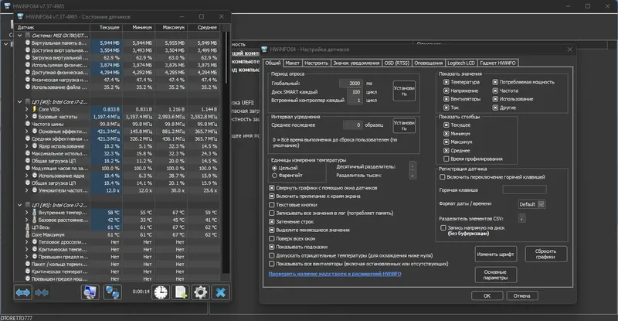Click the blue X close-sensors icon
Image resolution: width=618 pixels, height=321 pixels.
[x=221, y=292]
